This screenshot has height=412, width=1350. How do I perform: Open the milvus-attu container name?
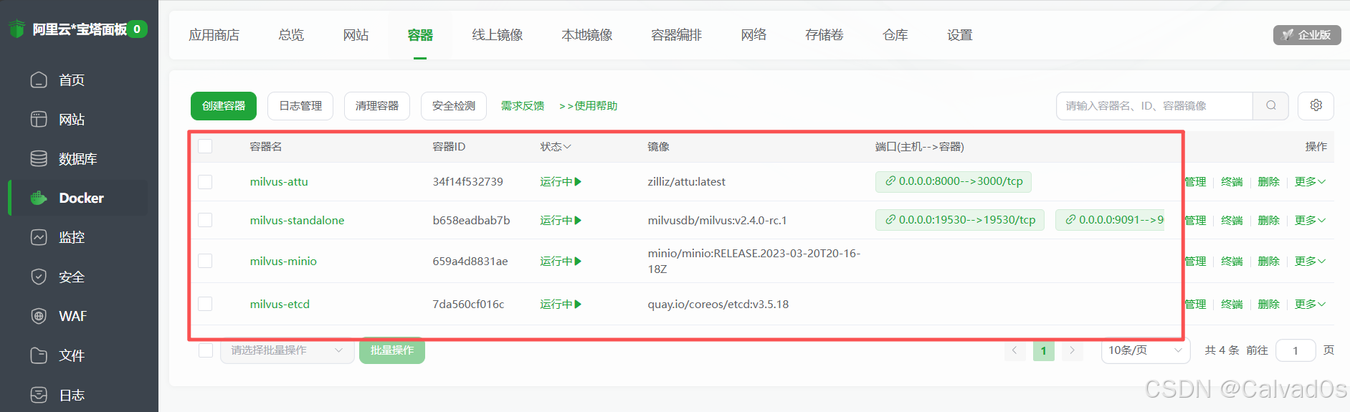[x=279, y=182]
